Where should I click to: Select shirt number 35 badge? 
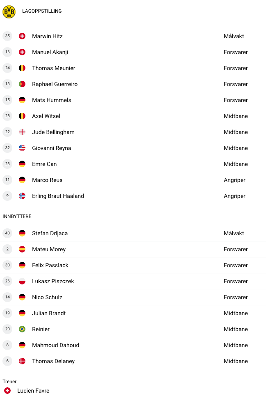(x=7, y=36)
